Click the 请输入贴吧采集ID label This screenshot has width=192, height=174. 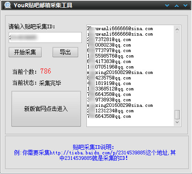[32, 26]
